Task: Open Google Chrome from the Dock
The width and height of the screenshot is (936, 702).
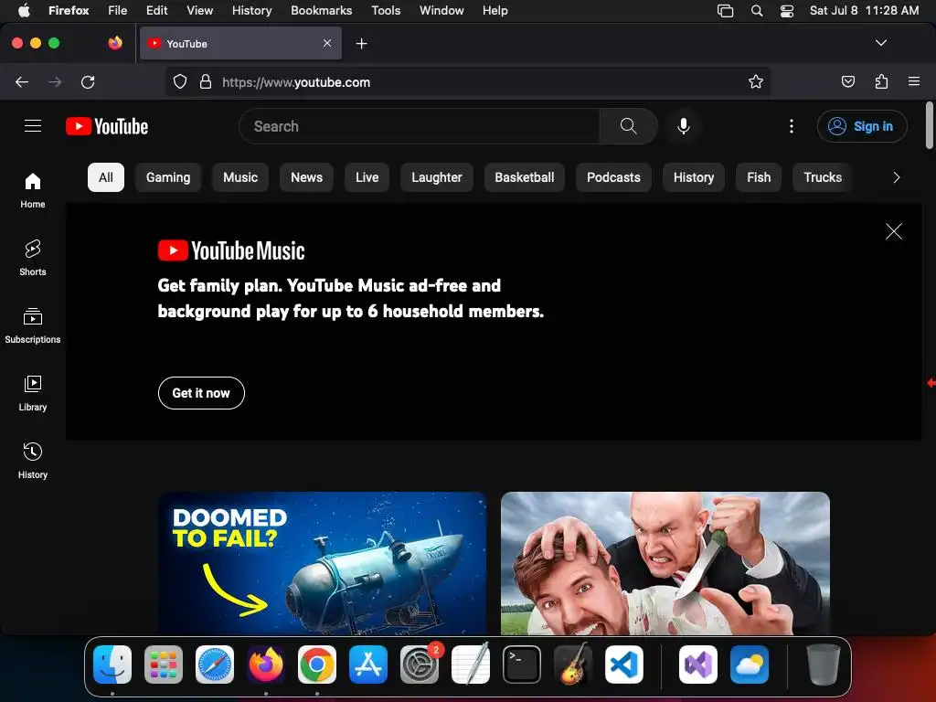Action: coord(317,665)
